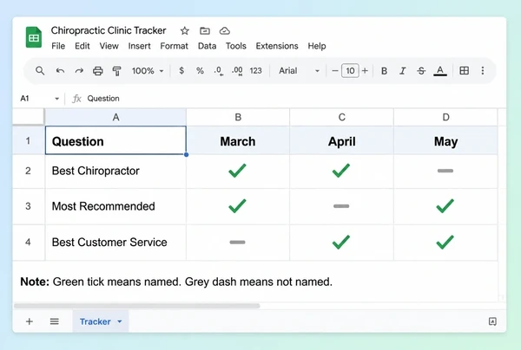Image resolution: width=521 pixels, height=350 pixels.
Task: Select the May header cell
Action: point(445,140)
